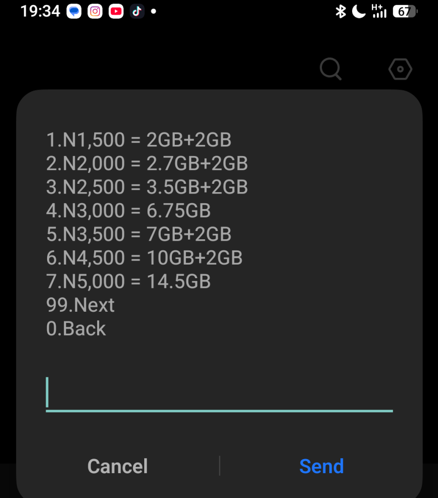Tap the Messages notification icon
Image resolution: width=438 pixels, height=498 pixels.
[74, 11]
